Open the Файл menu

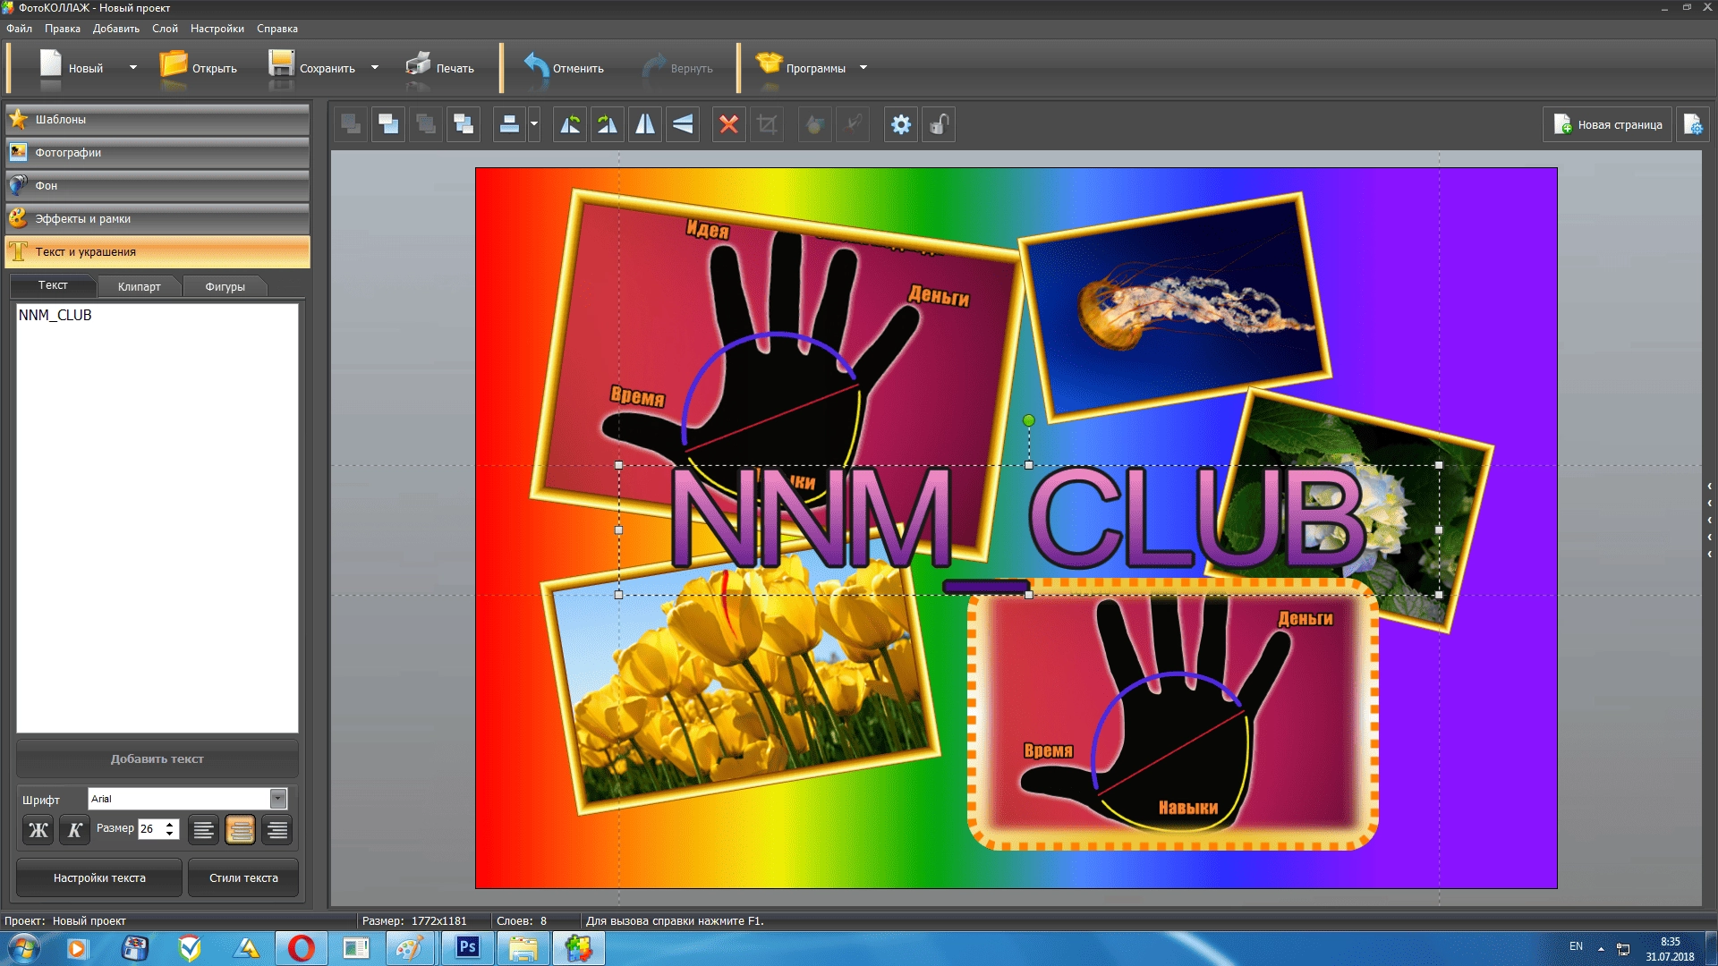coord(19,29)
